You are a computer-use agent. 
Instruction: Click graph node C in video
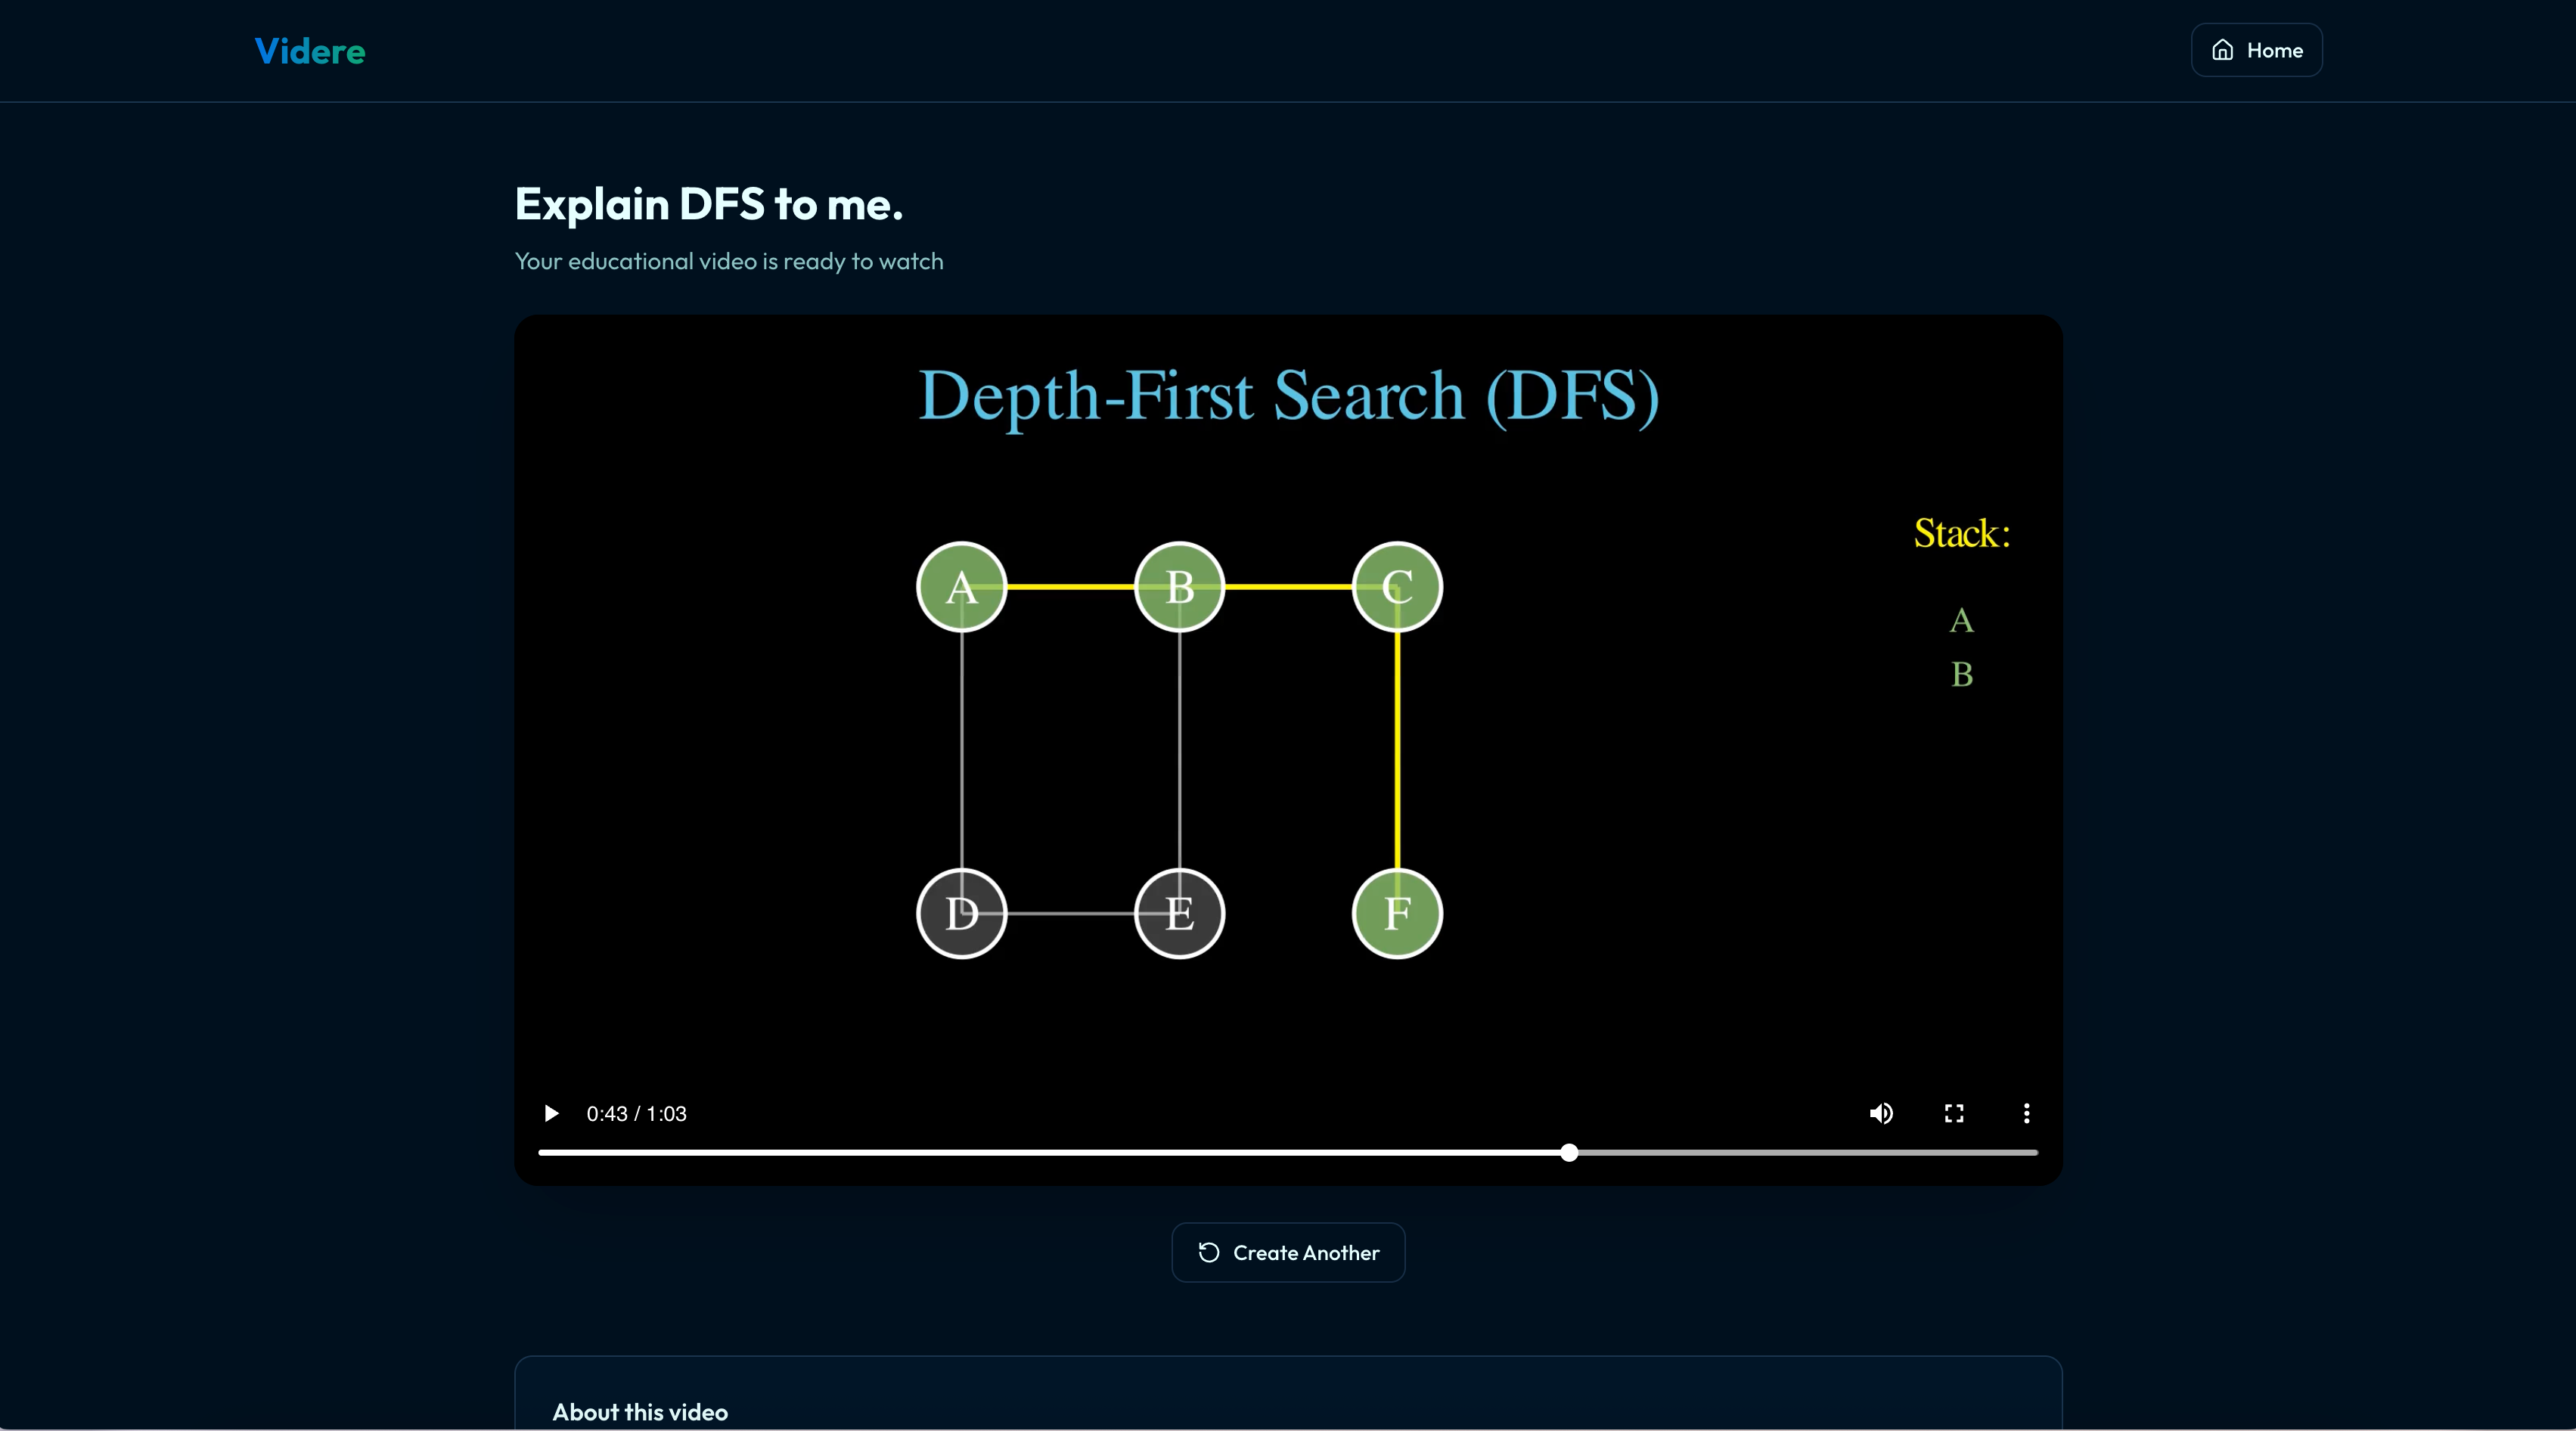[1397, 587]
